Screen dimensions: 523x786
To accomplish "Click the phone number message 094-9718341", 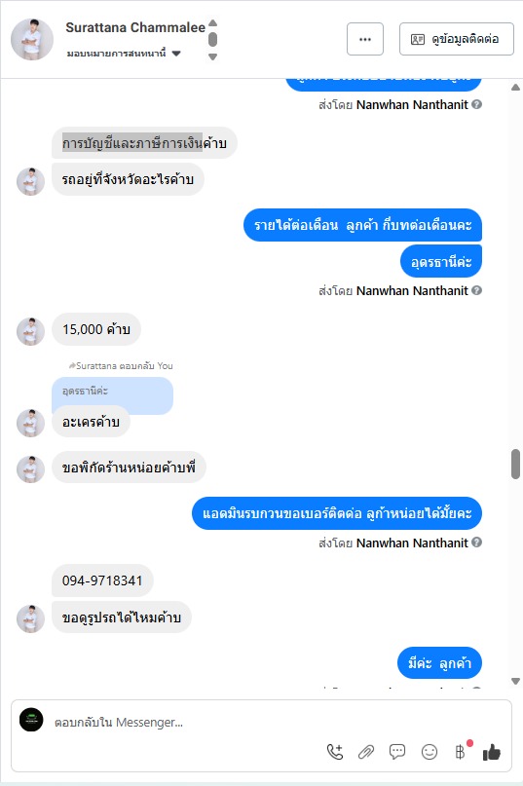I will (102, 580).
